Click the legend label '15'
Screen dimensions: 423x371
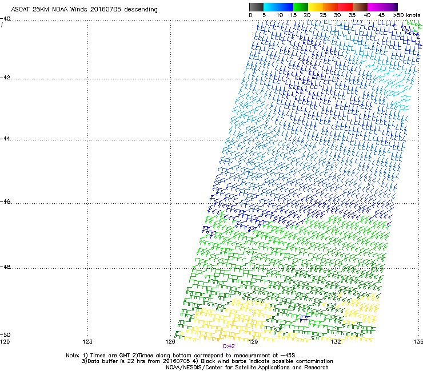293,15
